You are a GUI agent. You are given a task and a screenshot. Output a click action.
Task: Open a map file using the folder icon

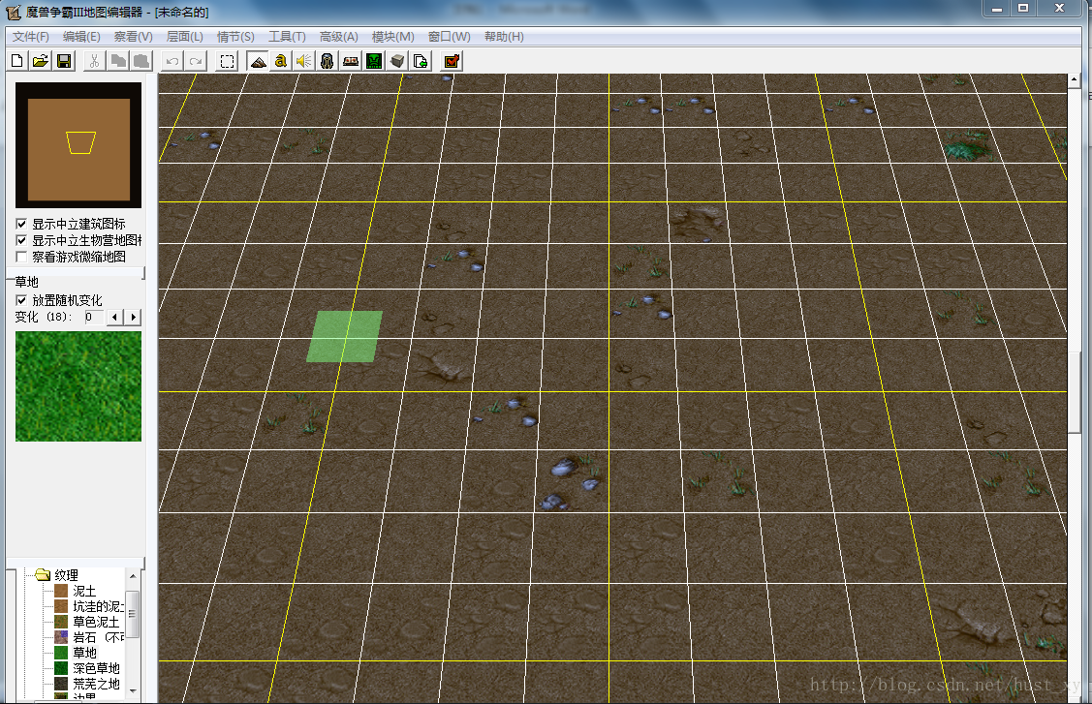[41, 61]
